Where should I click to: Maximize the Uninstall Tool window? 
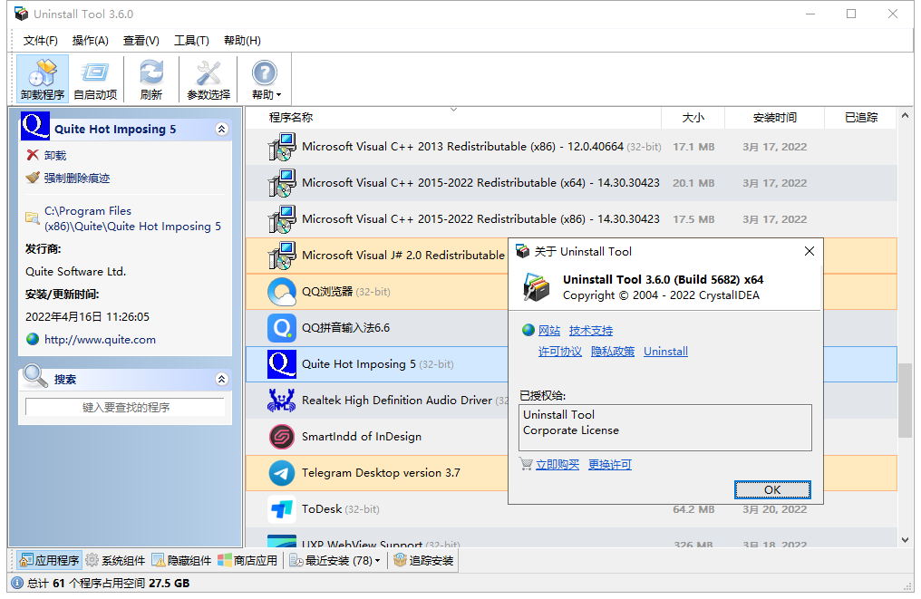tap(851, 14)
